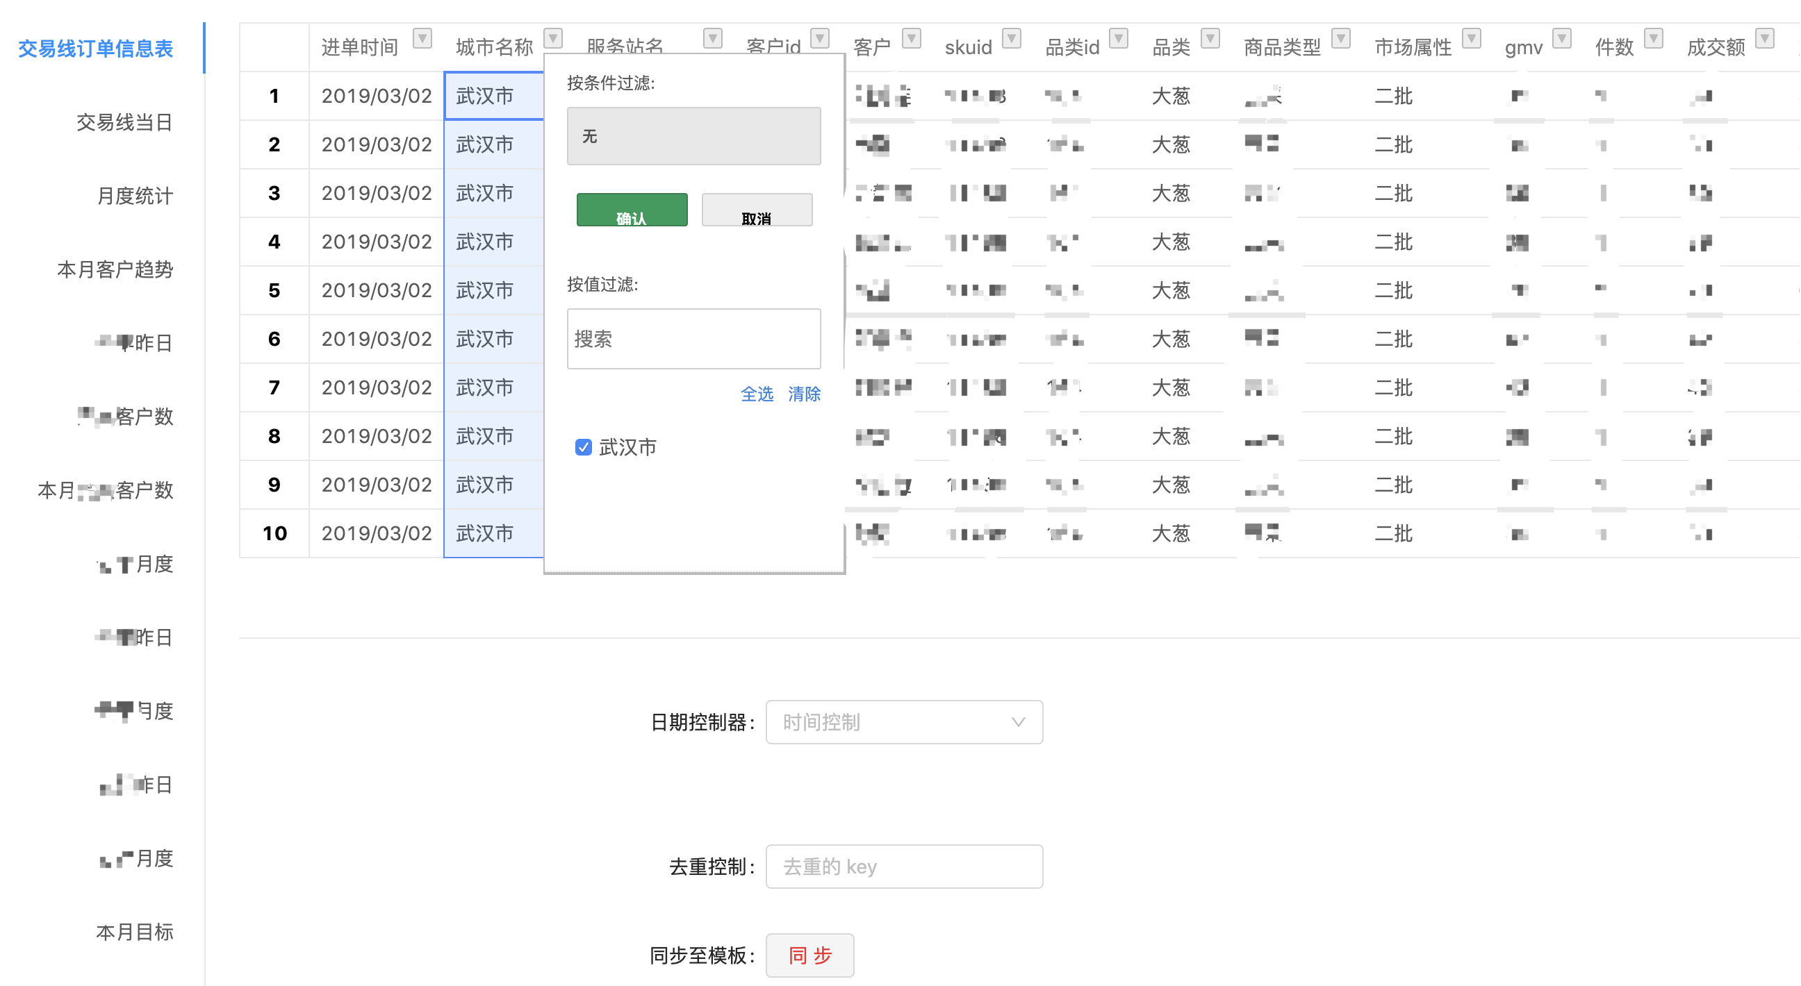1801x986 pixels.
Task: Uncheck the 武汉市 filter checkbox
Action: point(583,447)
